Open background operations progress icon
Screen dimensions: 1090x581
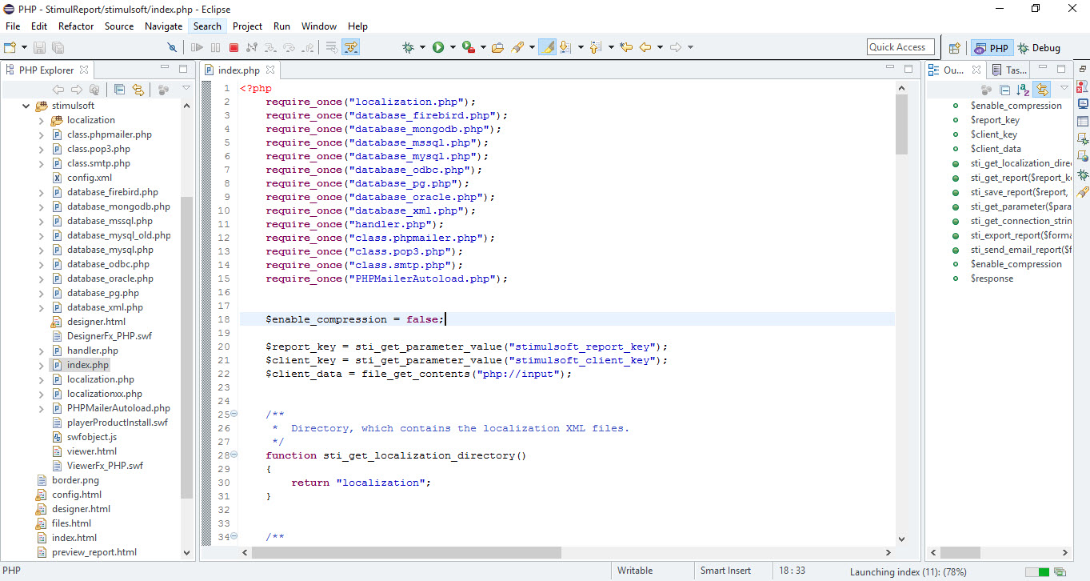1060,571
